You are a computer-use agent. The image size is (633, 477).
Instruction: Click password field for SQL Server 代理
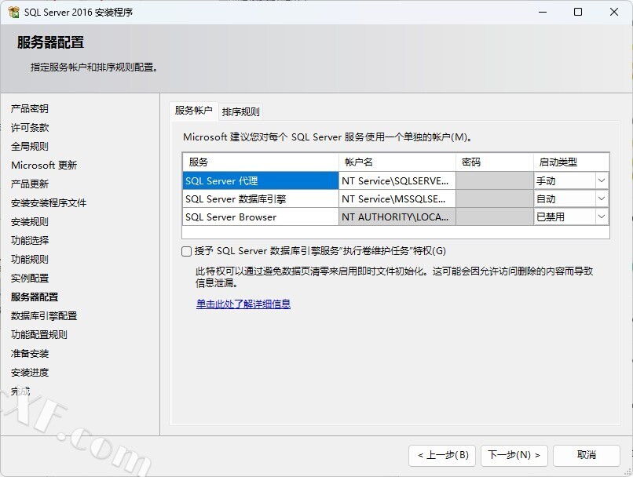click(495, 180)
